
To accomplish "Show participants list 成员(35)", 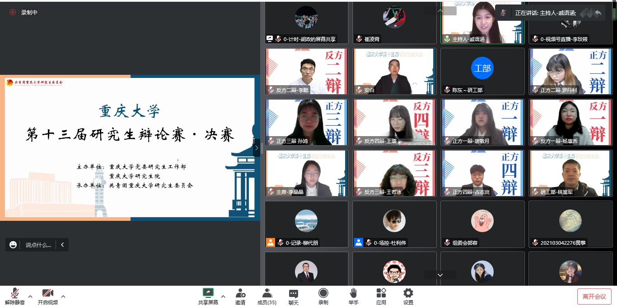I will (267, 297).
